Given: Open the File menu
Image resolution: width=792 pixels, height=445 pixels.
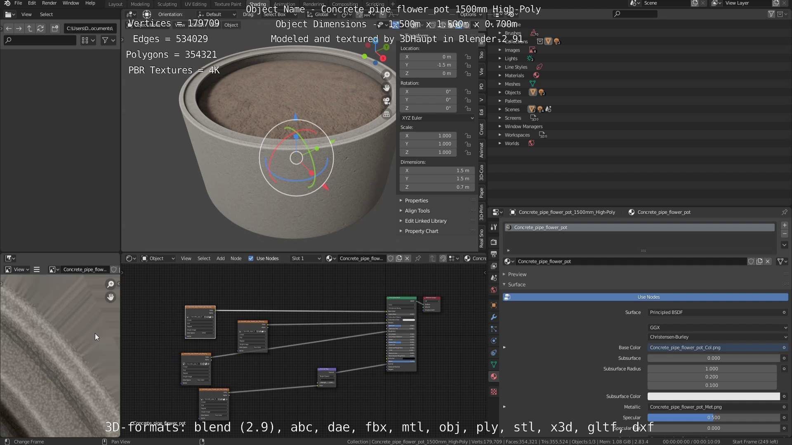Looking at the screenshot, I should [x=18, y=3].
